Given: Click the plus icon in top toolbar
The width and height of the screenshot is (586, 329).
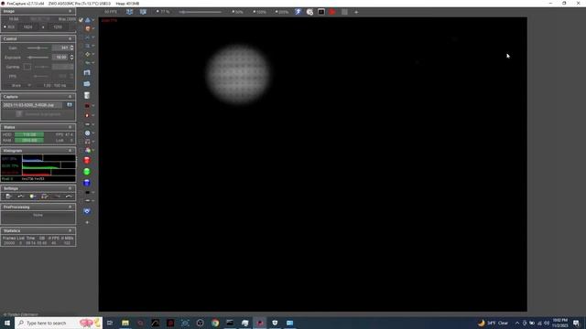Looking at the screenshot, I should tap(356, 12).
